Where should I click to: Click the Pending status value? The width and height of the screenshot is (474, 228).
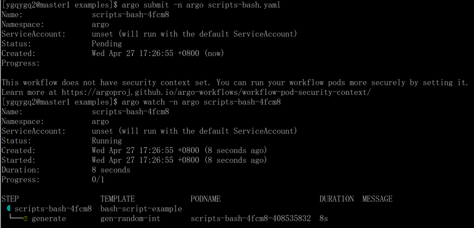(x=107, y=44)
